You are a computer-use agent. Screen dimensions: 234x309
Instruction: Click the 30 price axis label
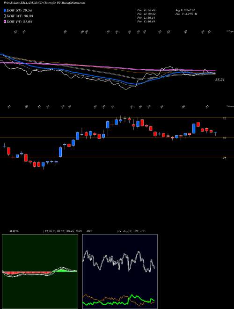tap(224, 138)
